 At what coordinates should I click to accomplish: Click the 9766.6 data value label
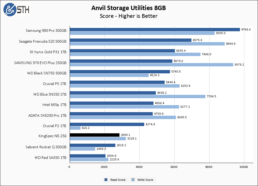[x=246, y=30]
